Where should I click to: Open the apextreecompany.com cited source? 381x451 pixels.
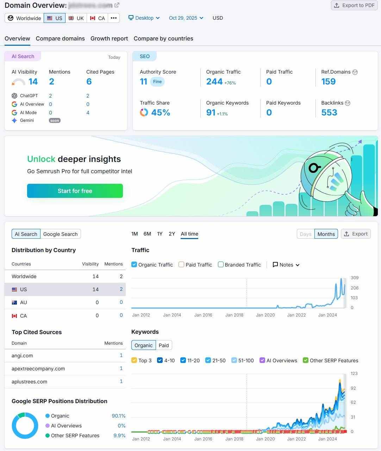[38, 369]
